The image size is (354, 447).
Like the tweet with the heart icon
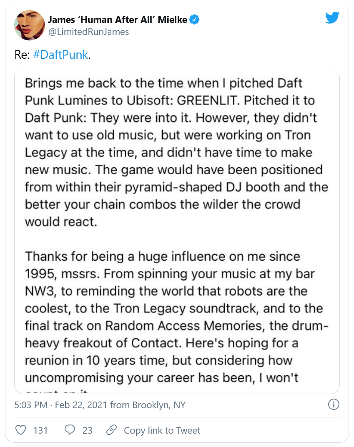pyautogui.click(x=20, y=430)
